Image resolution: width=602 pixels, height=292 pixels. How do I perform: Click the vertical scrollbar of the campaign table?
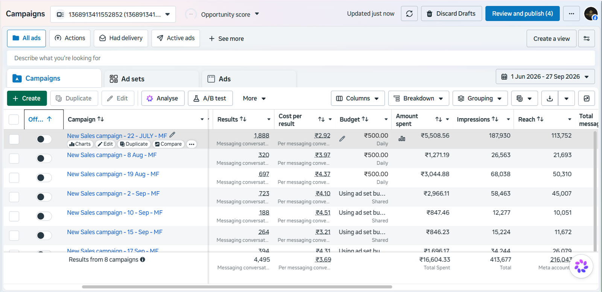[595, 191]
